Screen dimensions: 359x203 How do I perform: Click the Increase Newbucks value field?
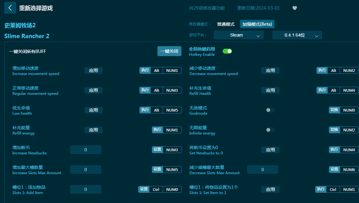86,150
